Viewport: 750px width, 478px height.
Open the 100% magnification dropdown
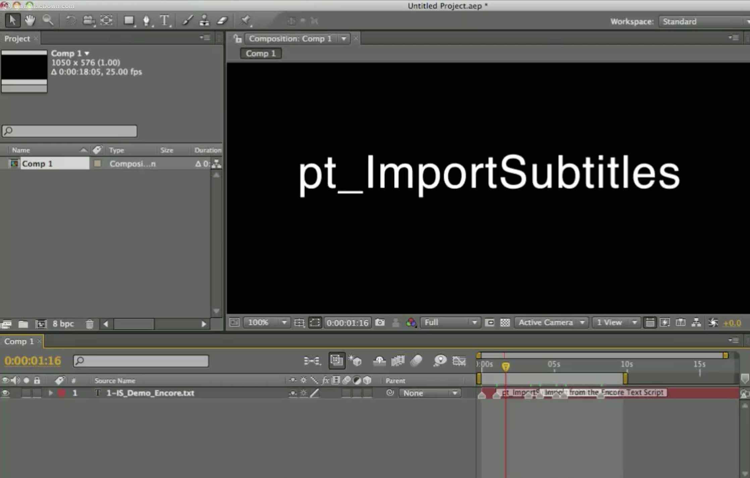[267, 323]
